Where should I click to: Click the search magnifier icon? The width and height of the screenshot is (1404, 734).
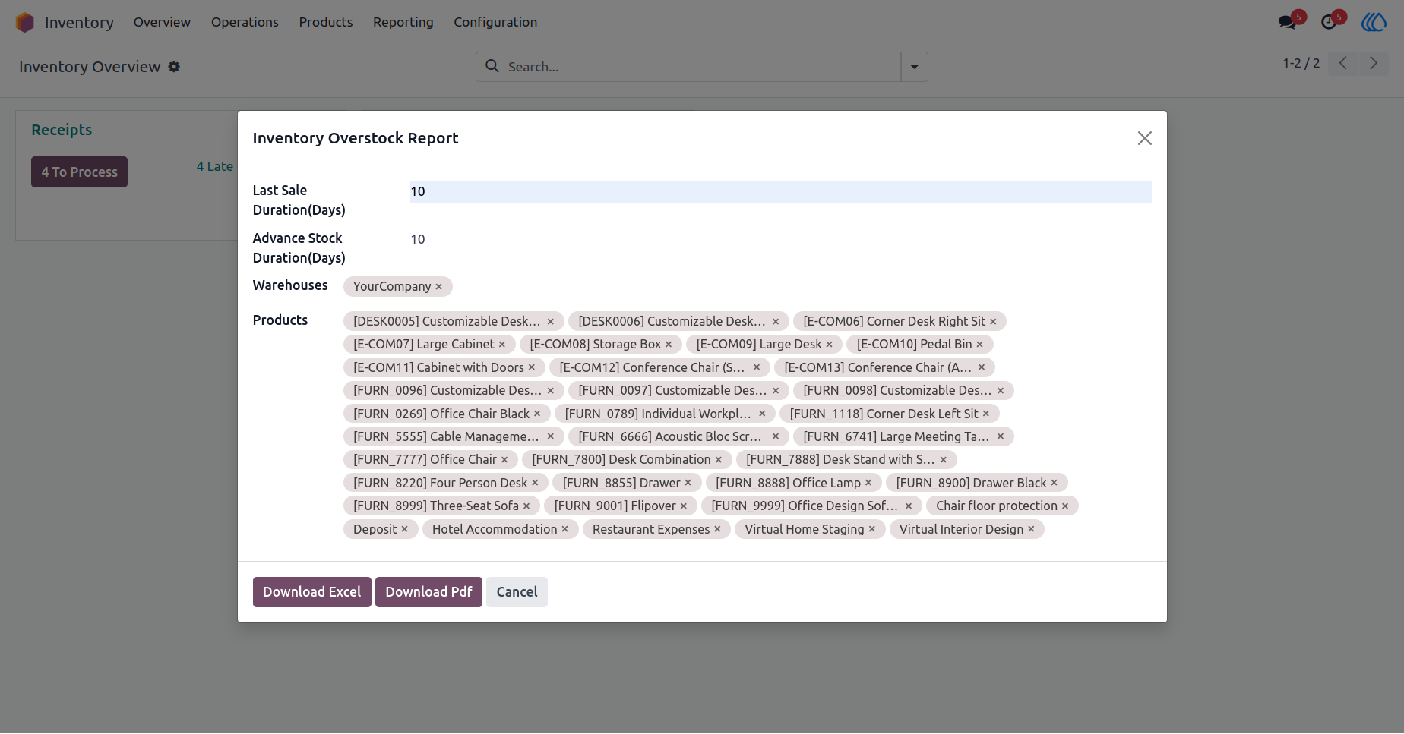492,66
